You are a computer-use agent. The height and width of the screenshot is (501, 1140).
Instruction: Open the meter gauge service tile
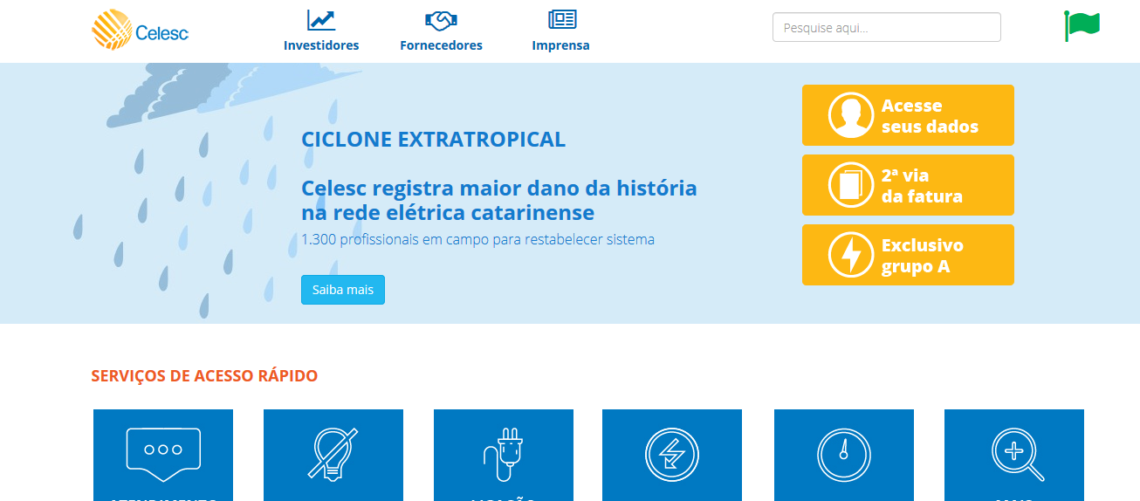click(x=844, y=455)
